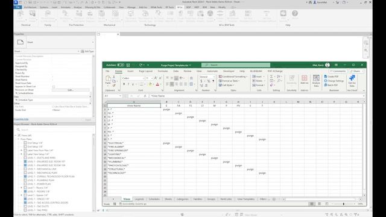Click the Excel Comments button
386x217 pixels.
(338, 71)
